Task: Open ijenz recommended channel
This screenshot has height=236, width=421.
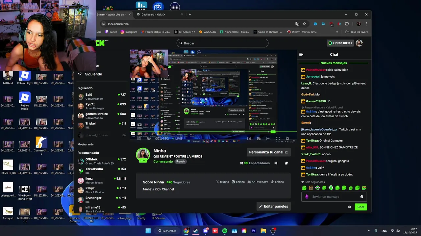Action: (102, 180)
